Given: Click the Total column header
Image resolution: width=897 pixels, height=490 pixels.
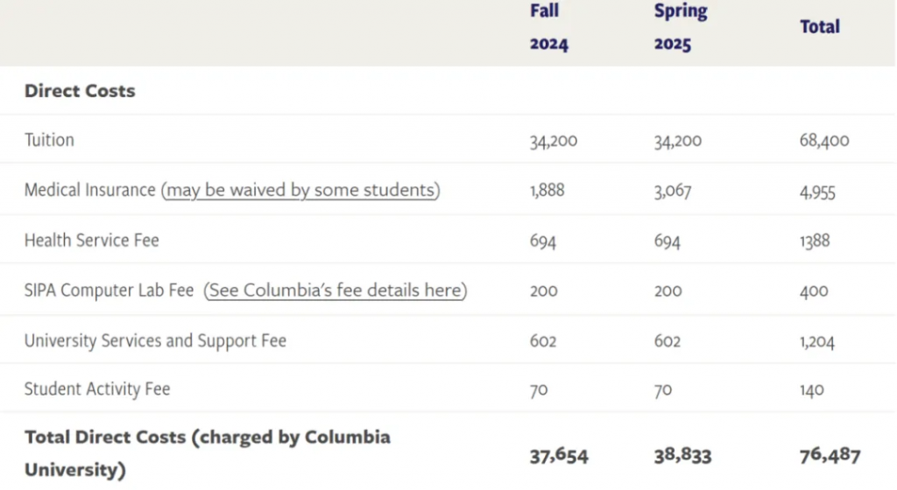Looking at the screenshot, I should (x=819, y=27).
